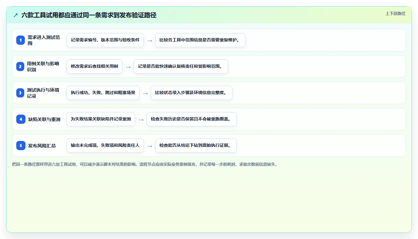The image size is (418, 239).
Task: Click step number 5 badge
Action: click(x=21, y=146)
